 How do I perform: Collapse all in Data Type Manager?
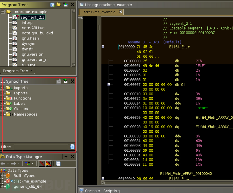coord(58,163)
